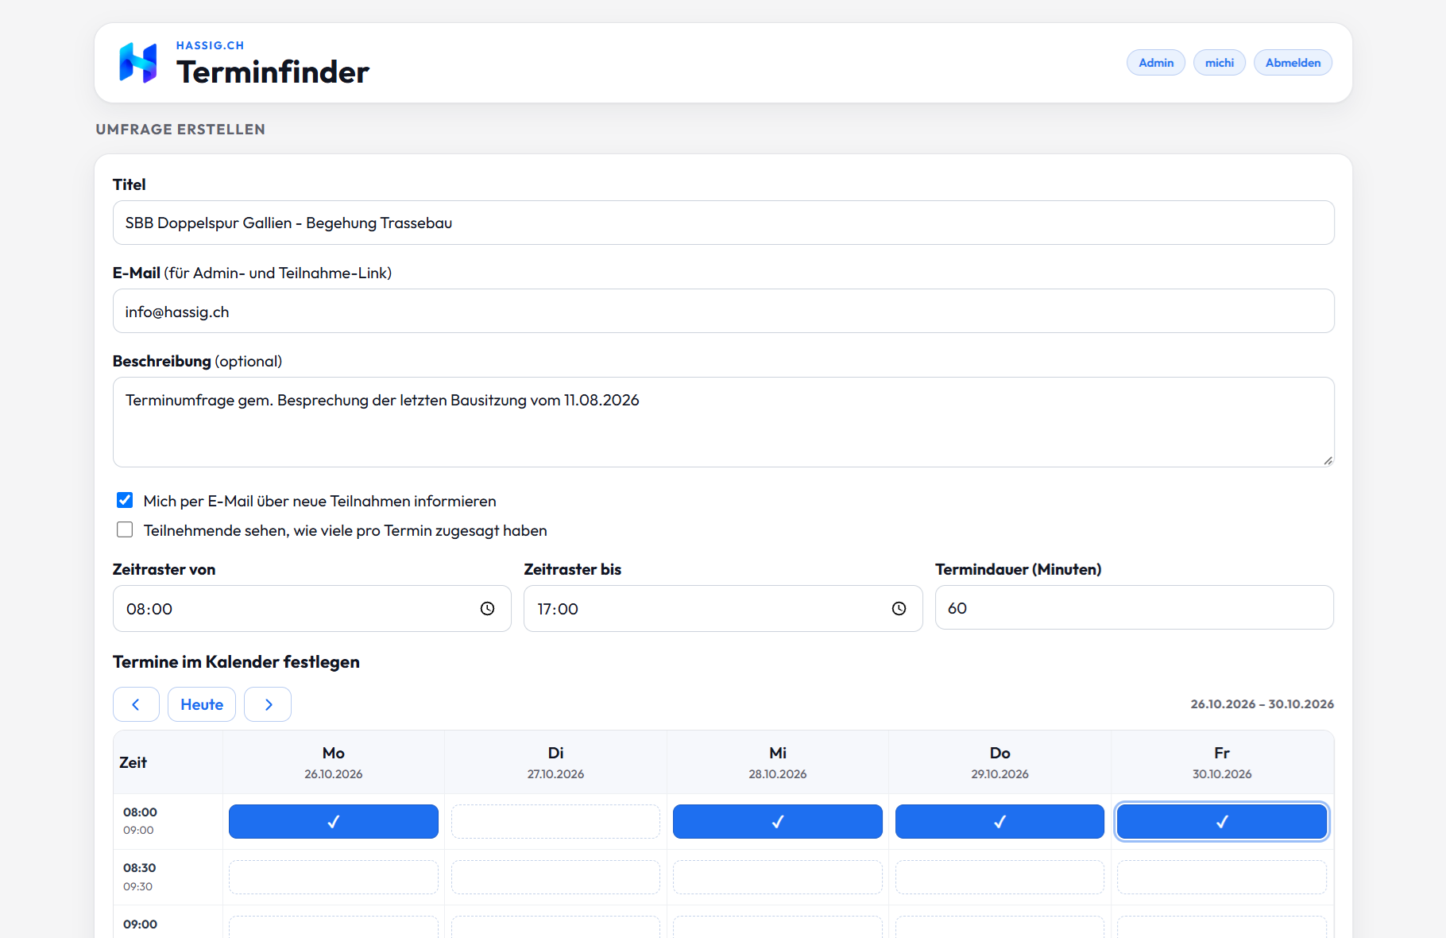Deselect Friday 30.10.2026 08:00 slot
The height and width of the screenshot is (938, 1446).
point(1222,821)
